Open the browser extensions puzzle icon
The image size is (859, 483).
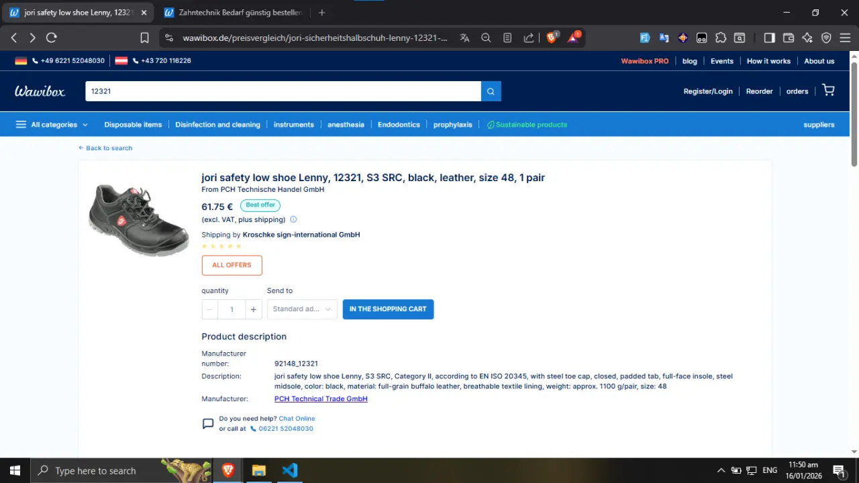[x=721, y=38]
